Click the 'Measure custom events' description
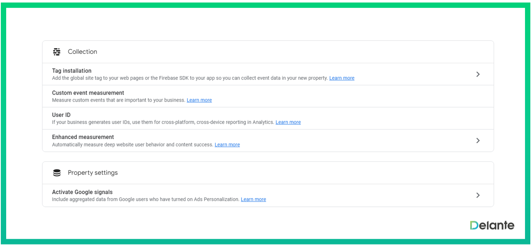The width and height of the screenshot is (532, 245). click(119, 100)
